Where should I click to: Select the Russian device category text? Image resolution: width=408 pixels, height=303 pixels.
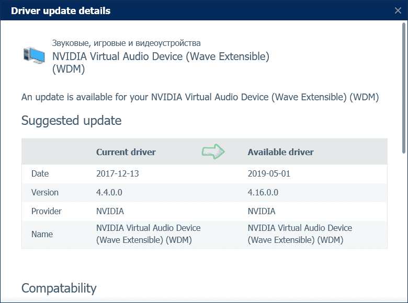(126, 43)
